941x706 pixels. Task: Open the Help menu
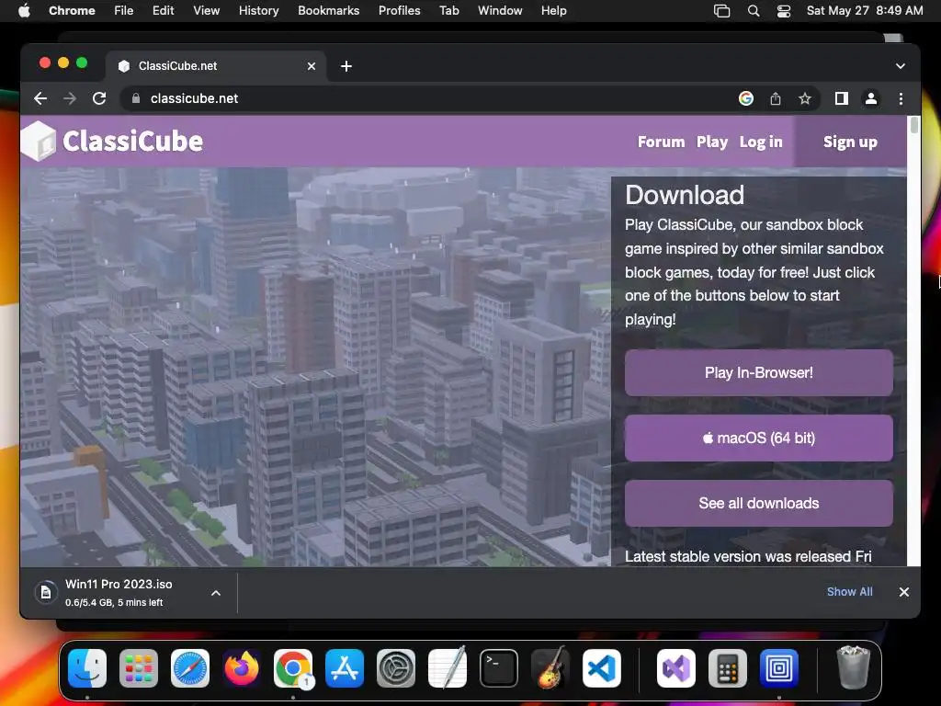(553, 11)
